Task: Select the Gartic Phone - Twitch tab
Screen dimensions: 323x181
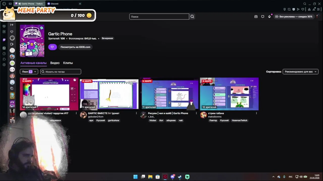Action: click(30, 4)
